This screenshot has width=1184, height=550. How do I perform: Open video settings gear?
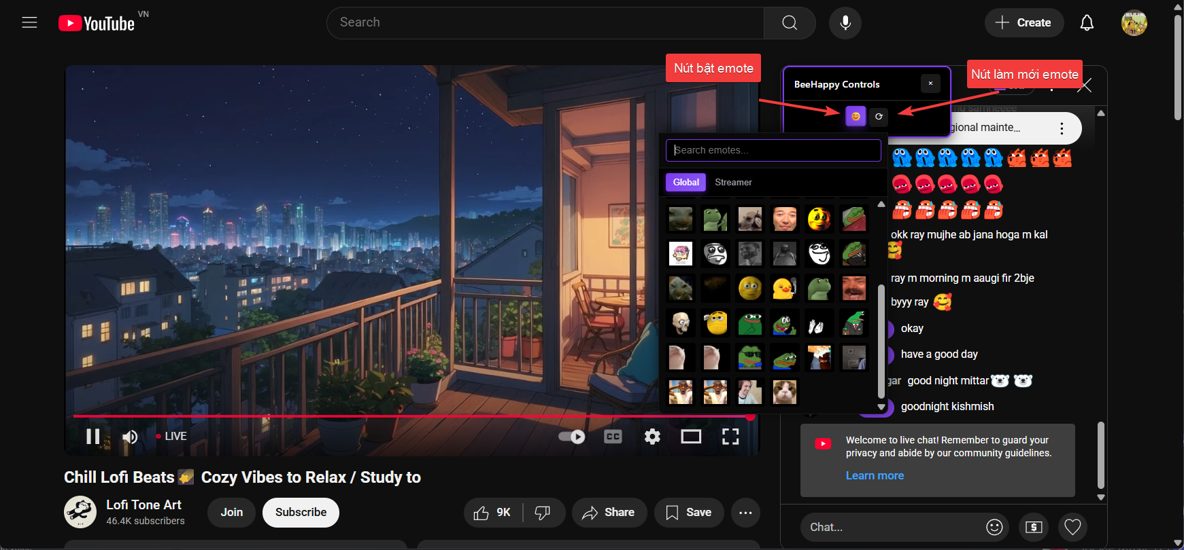[x=652, y=437]
